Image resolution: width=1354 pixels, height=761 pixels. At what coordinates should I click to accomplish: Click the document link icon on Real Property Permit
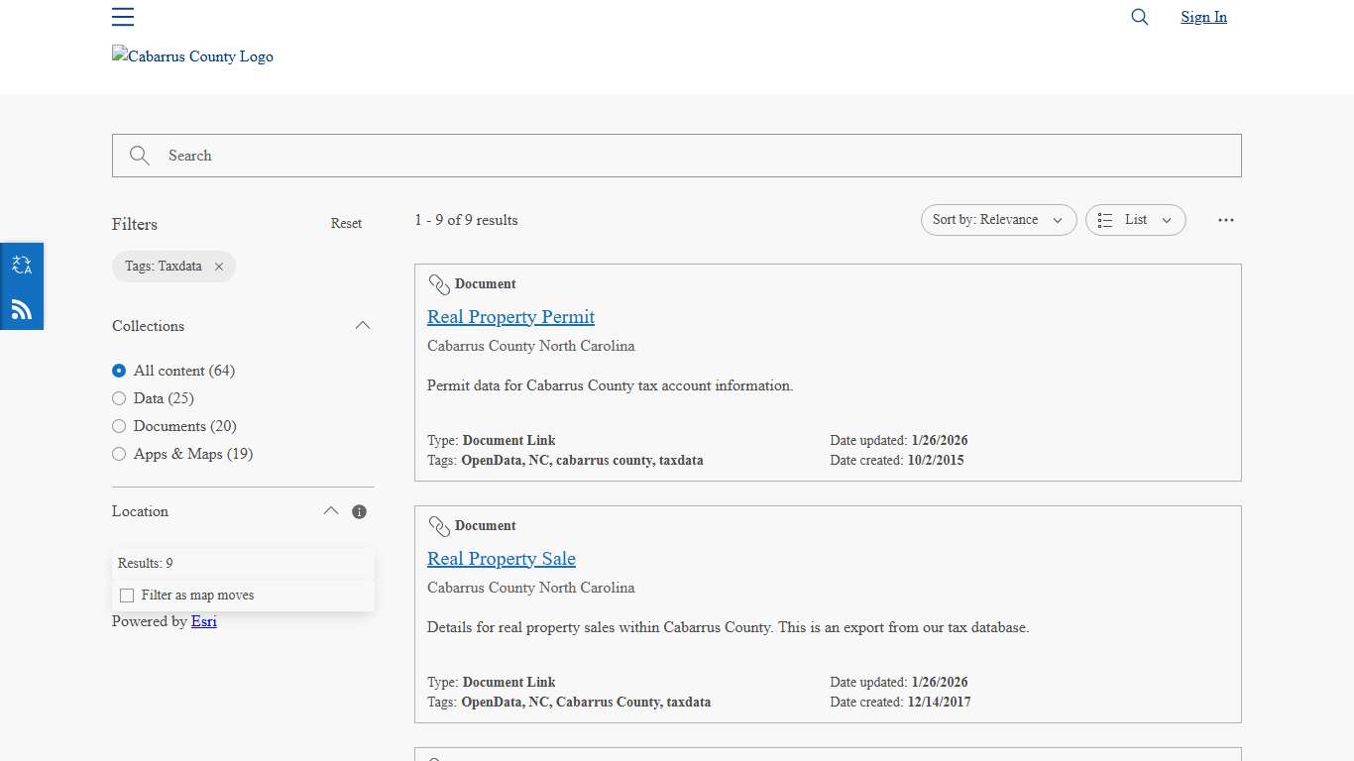[x=439, y=283]
